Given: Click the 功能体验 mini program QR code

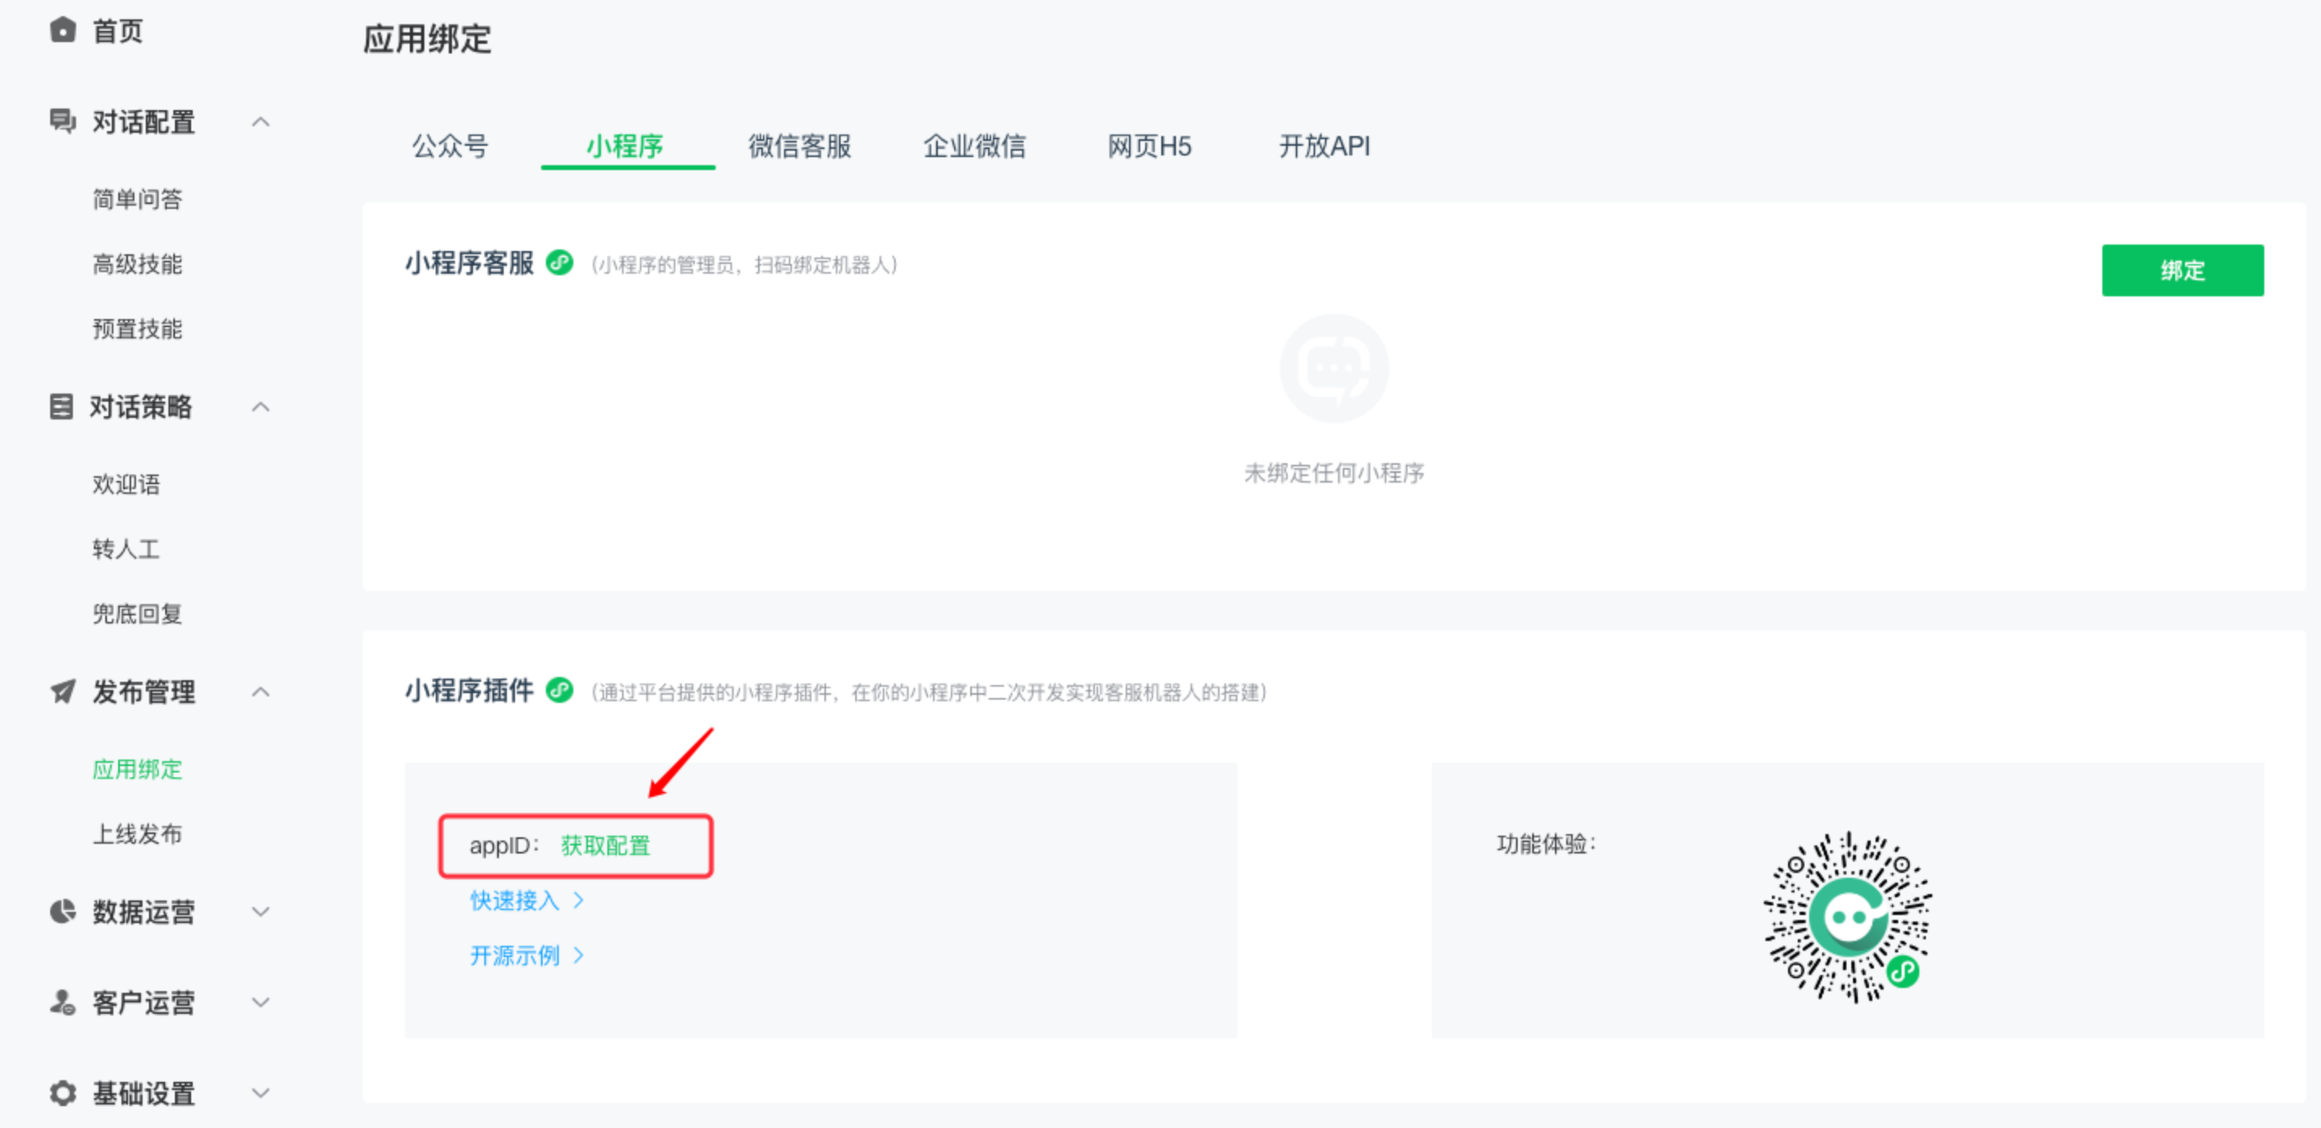Looking at the screenshot, I should pos(1847,917).
